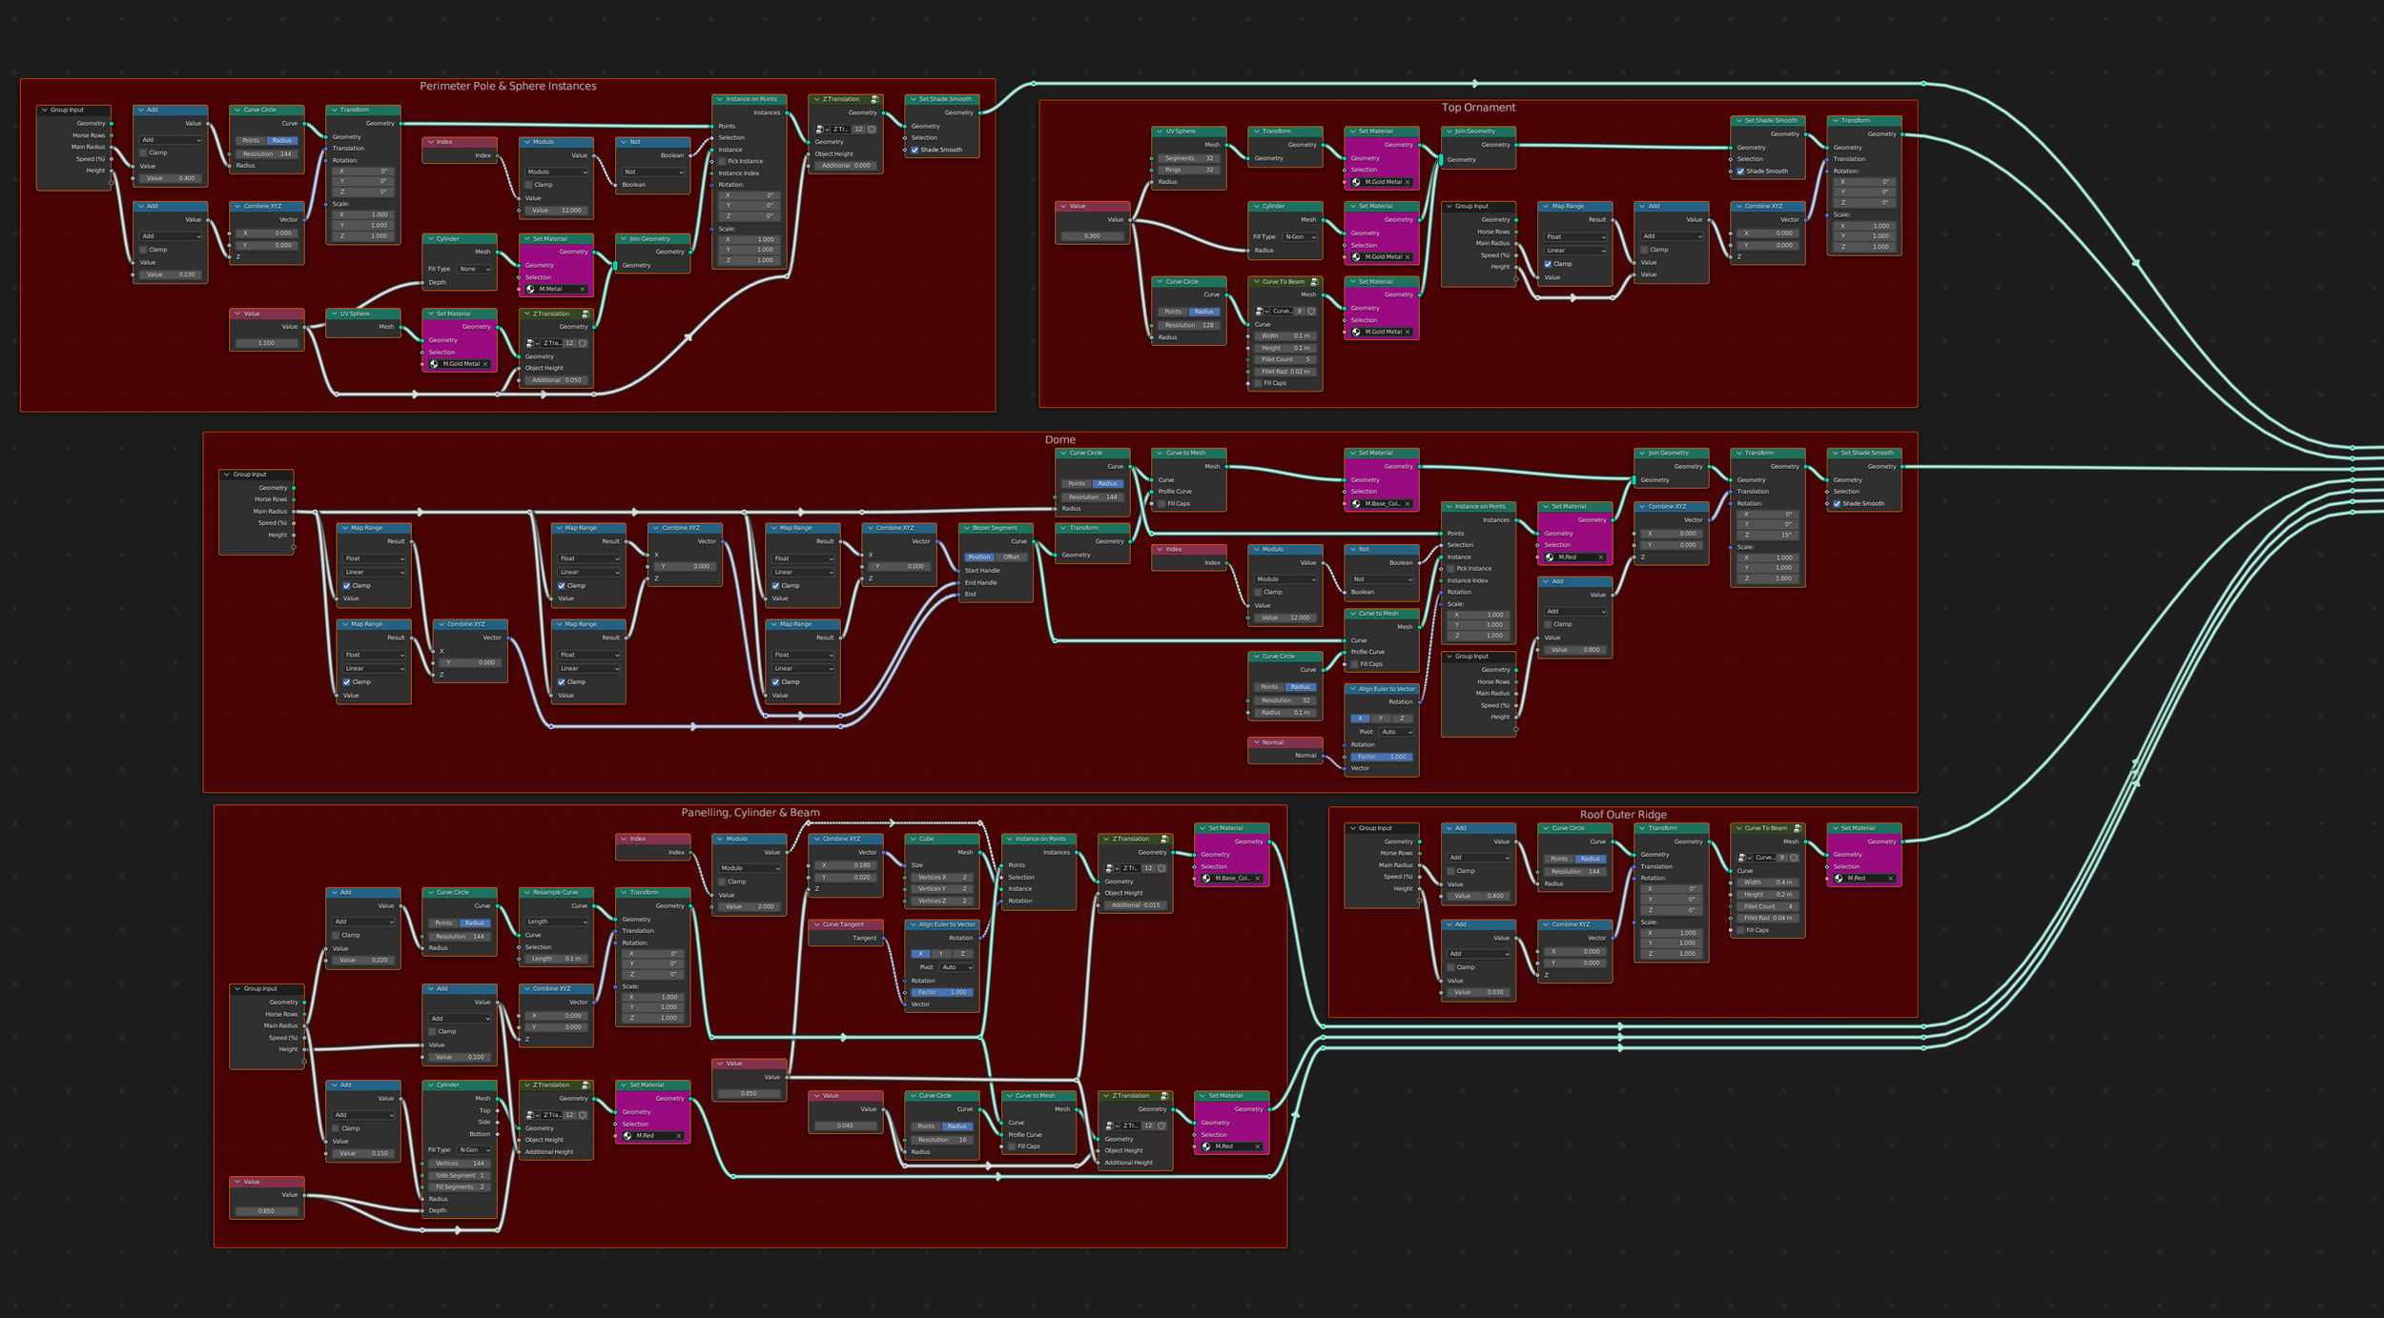
Task: Enable Pick Instance in Perimeter frame's Instance on Points
Action: [722, 161]
